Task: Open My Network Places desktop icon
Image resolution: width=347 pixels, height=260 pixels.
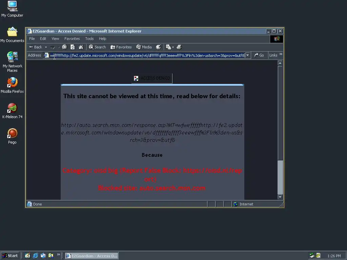Action: (12, 62)
